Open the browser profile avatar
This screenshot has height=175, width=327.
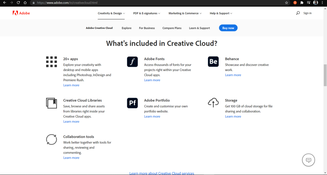(x=316, y=3)
